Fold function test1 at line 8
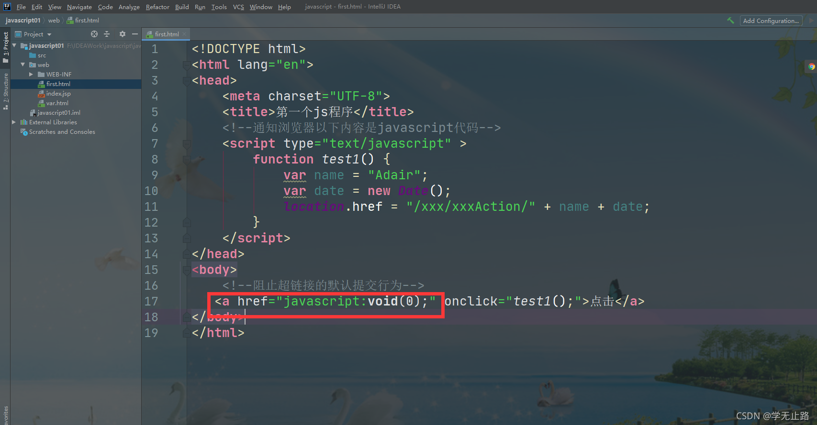 tap(187, 159)
